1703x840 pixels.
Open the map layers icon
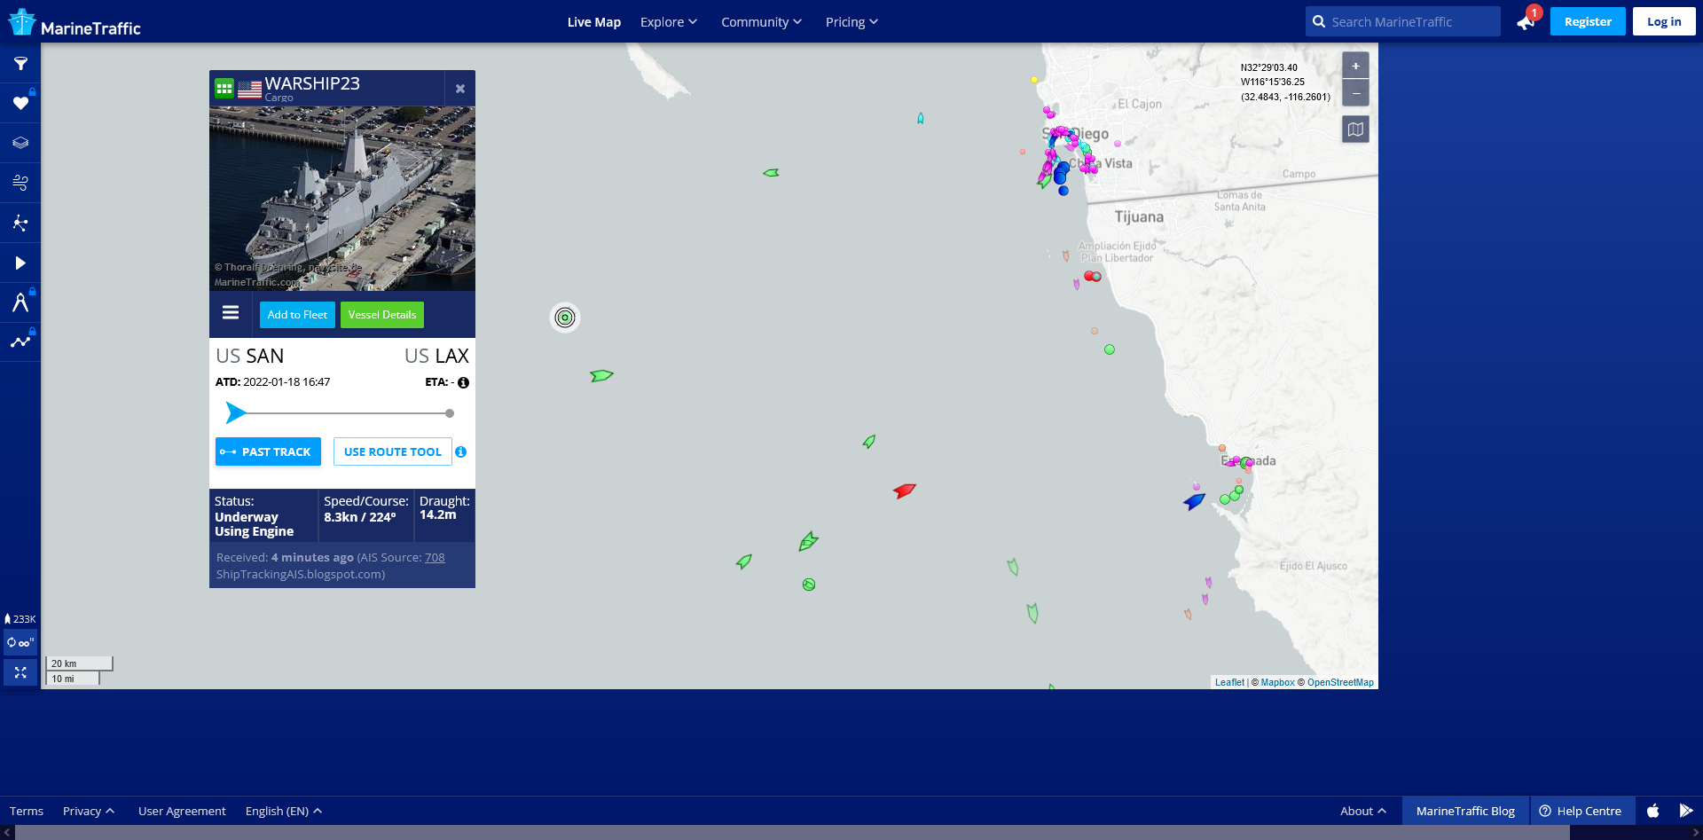pos(20,143)
